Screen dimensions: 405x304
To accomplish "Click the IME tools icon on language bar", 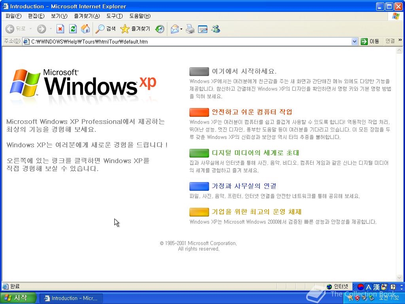I will [384, 287].
